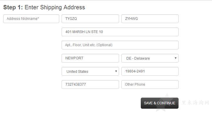Click the bold 'Step 1:' label
The height and width of the screenshot is (114, 212).
click(x=13, y=7)
